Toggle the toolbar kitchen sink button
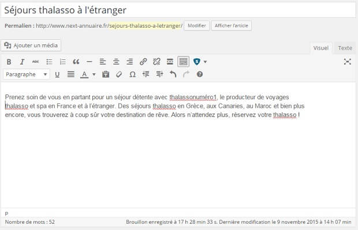 pos(184,62)
